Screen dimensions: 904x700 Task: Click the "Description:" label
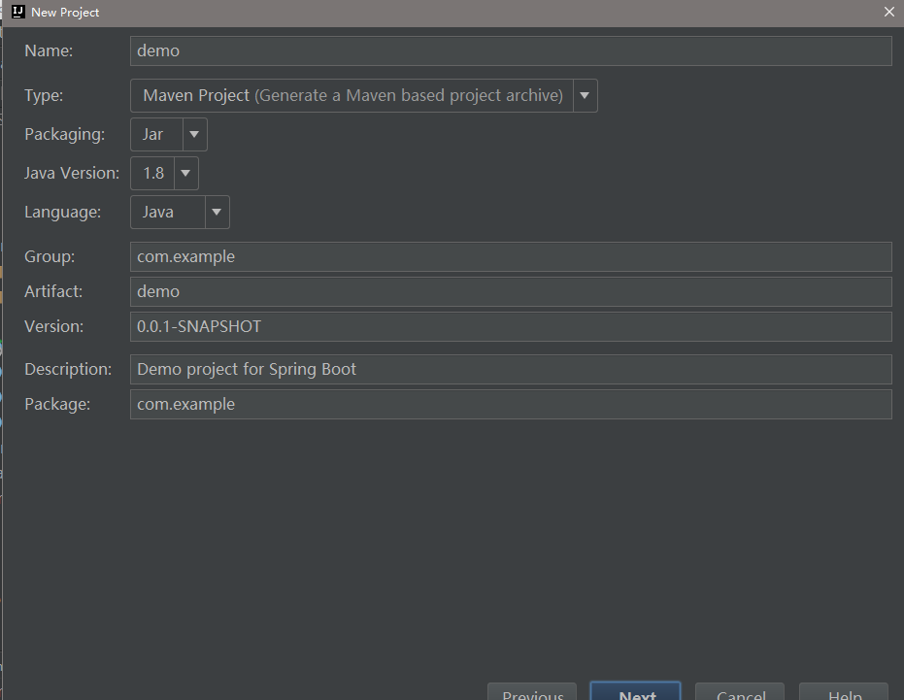point(68,369)
